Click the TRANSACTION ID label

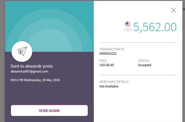pos(112,49)
